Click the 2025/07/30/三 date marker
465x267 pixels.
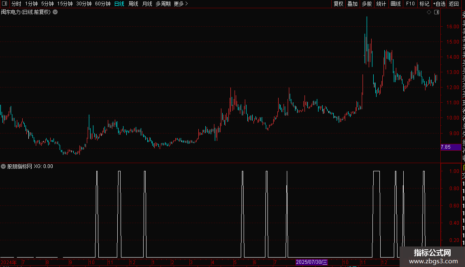coord(312,262)
